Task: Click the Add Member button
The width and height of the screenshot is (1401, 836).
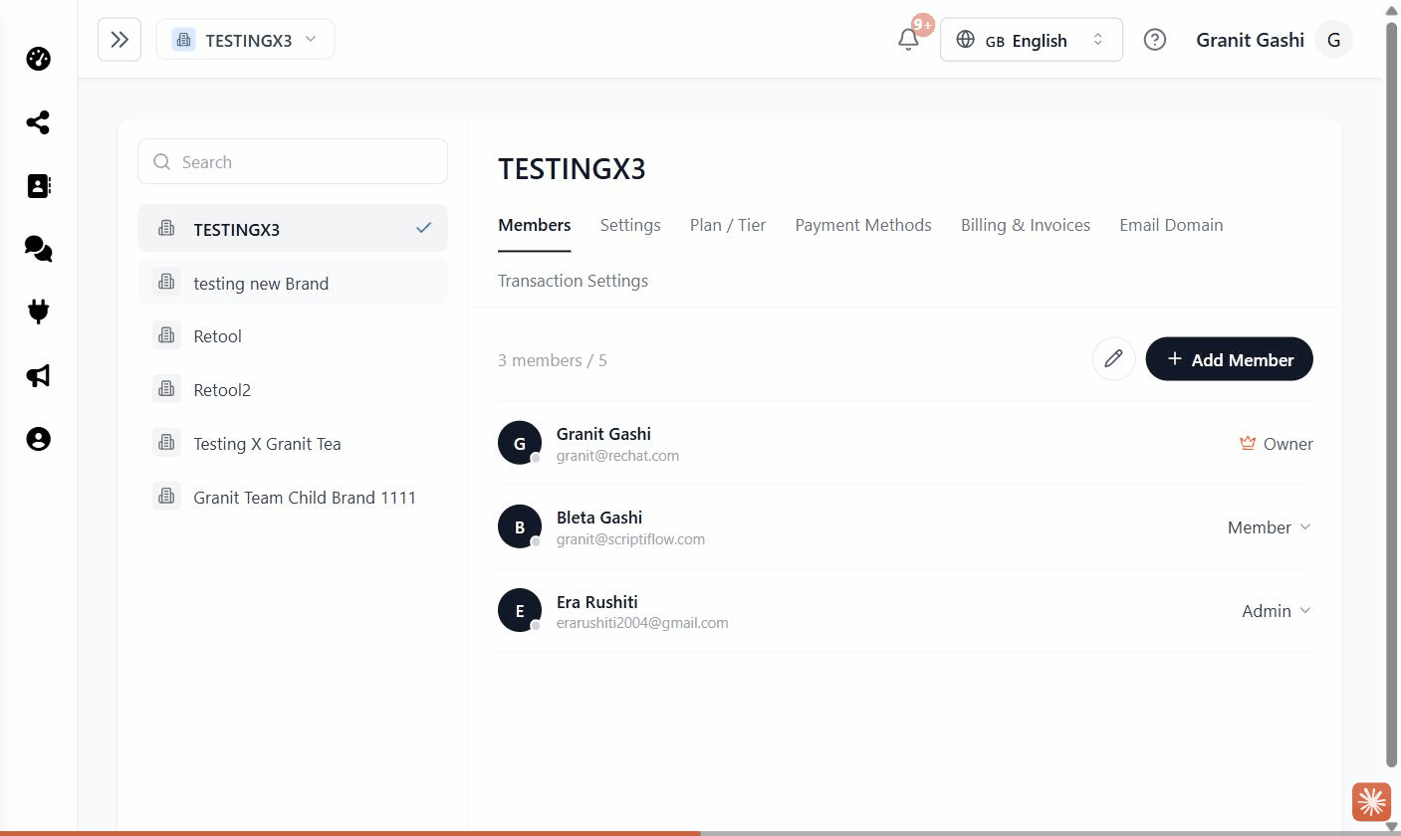Action: click(x=1230, y=358)
